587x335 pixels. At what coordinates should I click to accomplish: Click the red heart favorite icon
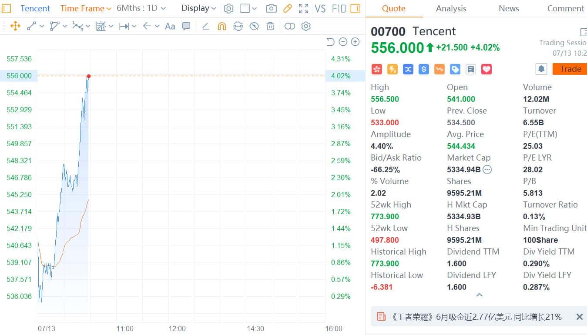coord(486,69)
